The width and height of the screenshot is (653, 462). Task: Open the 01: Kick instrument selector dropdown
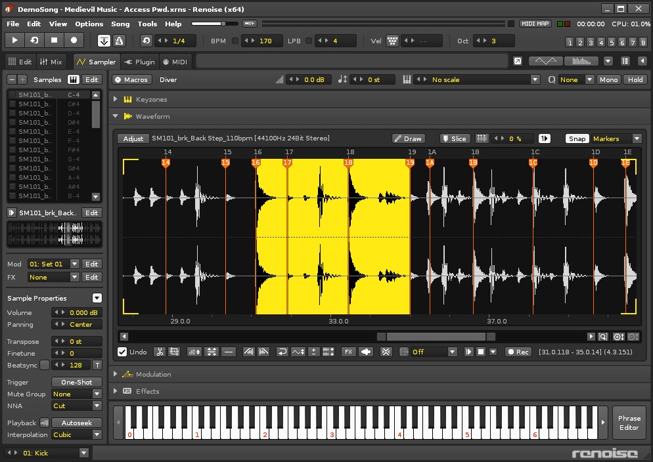tap(83, 453)
